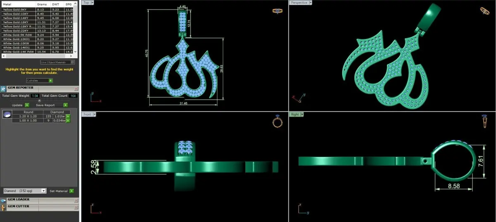
Task: Select the White Gold:10KW row
Action: [38, 43]
